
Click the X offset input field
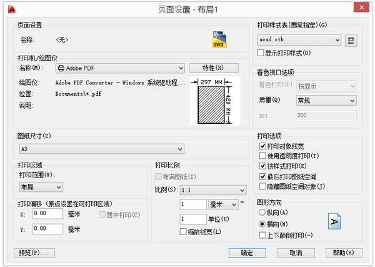[x=48, y=213]
